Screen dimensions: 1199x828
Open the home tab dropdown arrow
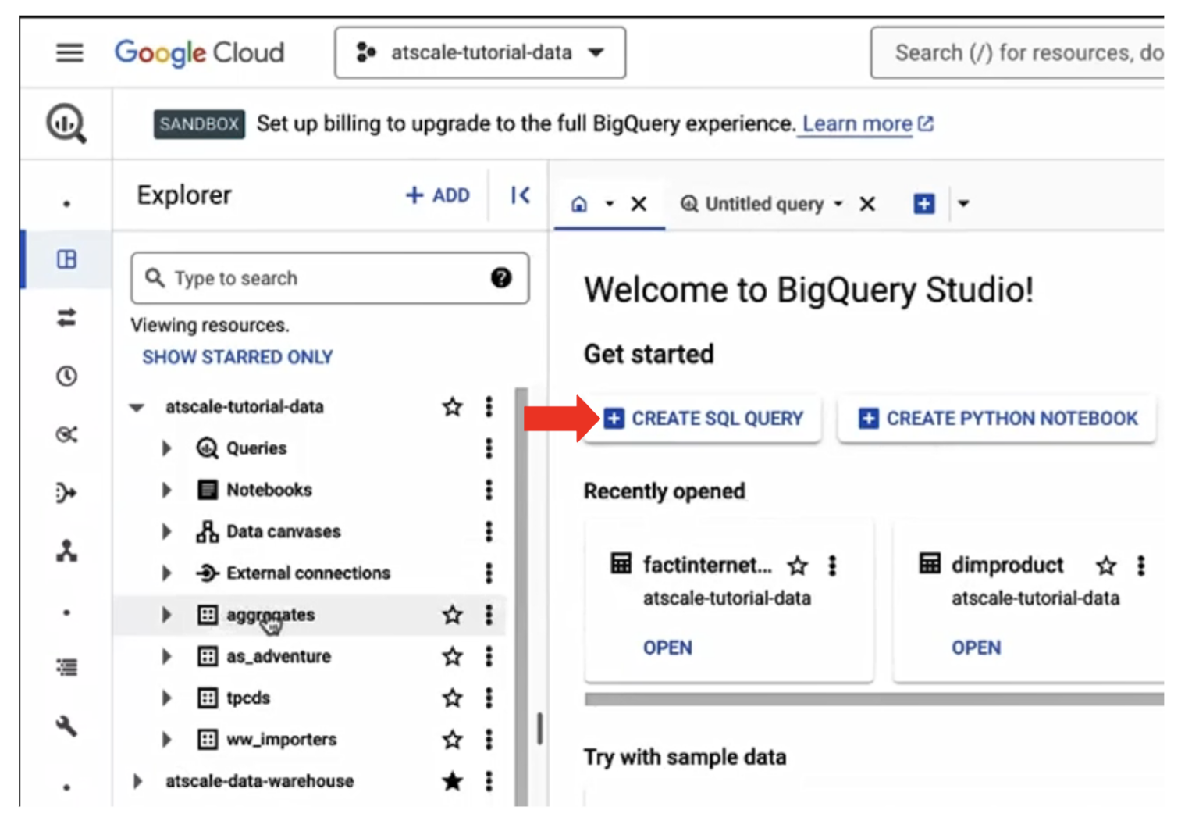[610, 204]
